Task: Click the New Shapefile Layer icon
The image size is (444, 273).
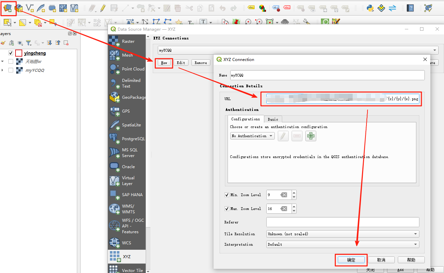Action: (x=30, y=8)
